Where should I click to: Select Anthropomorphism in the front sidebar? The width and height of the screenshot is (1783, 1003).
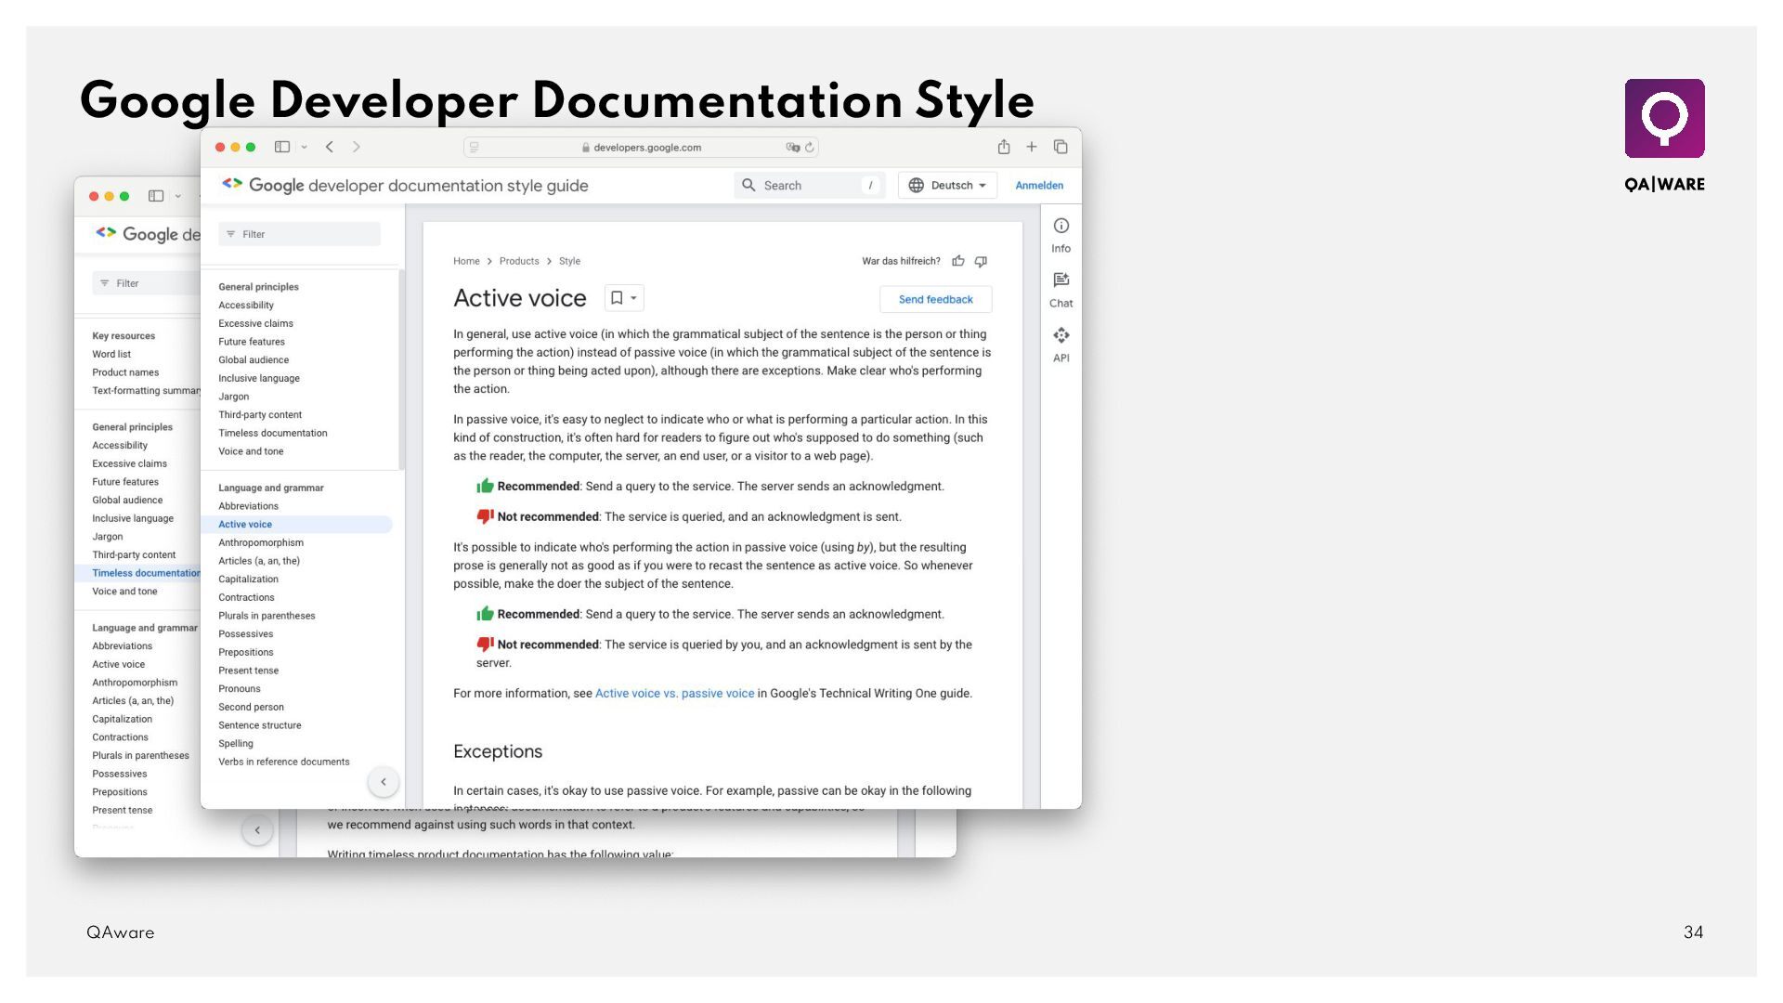261,542
